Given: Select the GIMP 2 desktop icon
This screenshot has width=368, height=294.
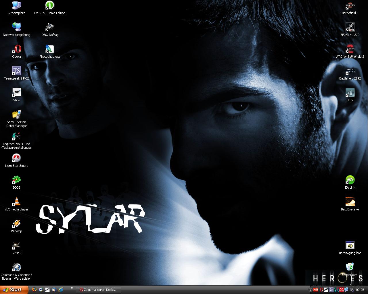Looking at the screenshot, I should (16, 248).
